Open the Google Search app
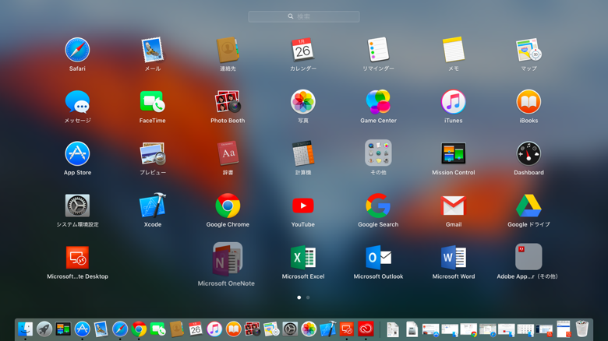608x341 pixels. click(378, 206)
